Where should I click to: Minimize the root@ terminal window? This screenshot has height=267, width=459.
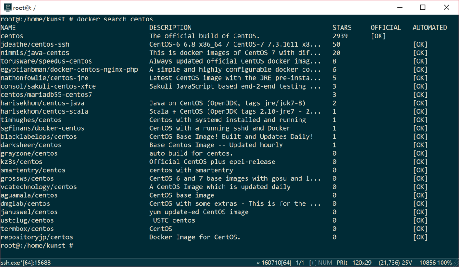[x=399, y=7]
